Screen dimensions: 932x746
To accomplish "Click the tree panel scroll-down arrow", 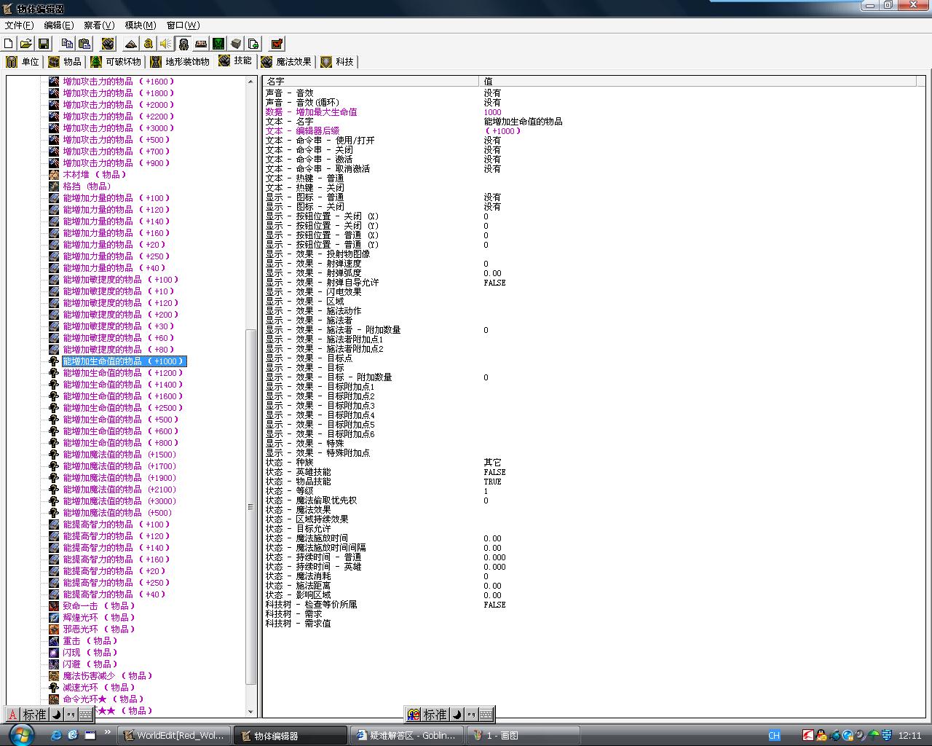I will pyautogui.click(x=251, y=712).
